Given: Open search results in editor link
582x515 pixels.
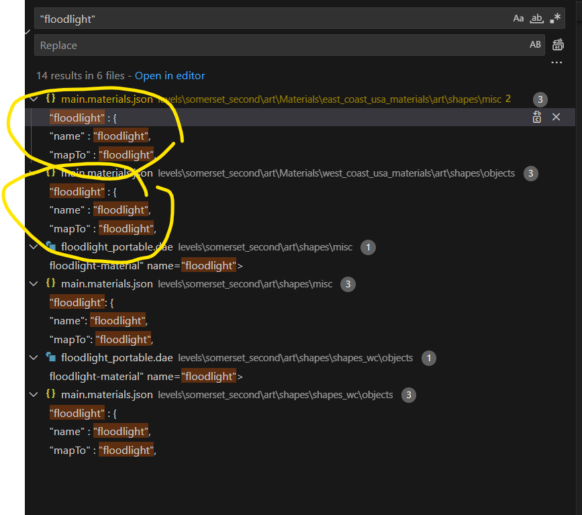Looking at the screenshot, I should click(170, 76).
